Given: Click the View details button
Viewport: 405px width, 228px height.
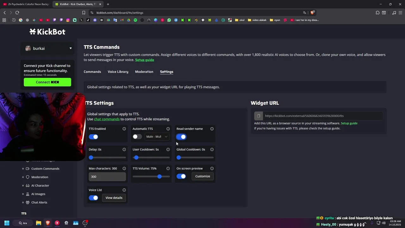Looking at the screenshot, I should tap(114, 198).
